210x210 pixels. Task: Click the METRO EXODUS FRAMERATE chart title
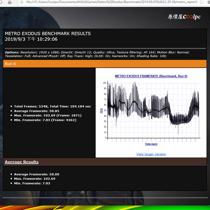point(151,76)
